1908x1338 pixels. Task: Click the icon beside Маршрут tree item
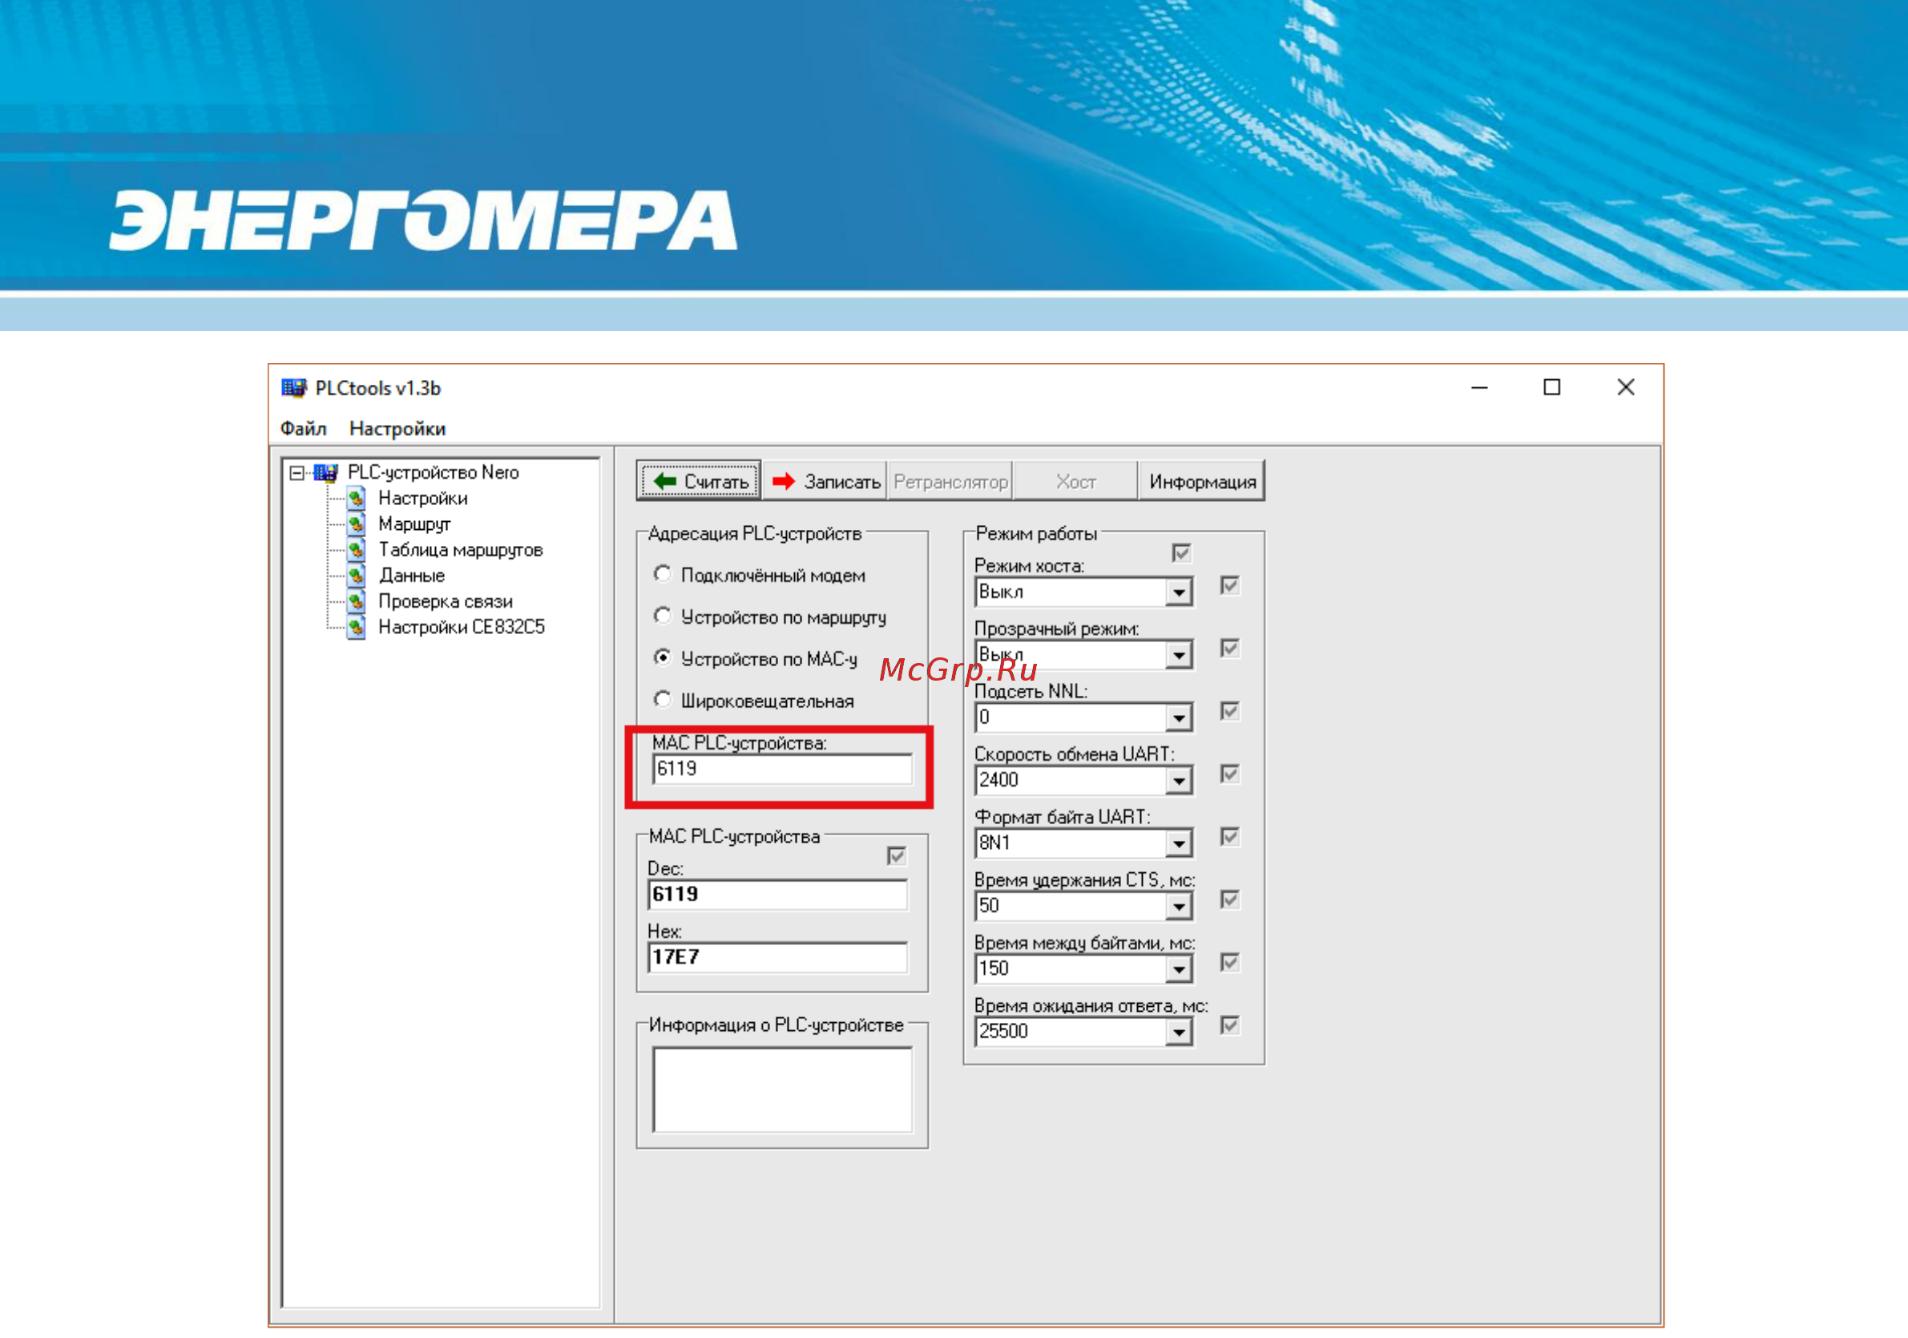(357, 523)
